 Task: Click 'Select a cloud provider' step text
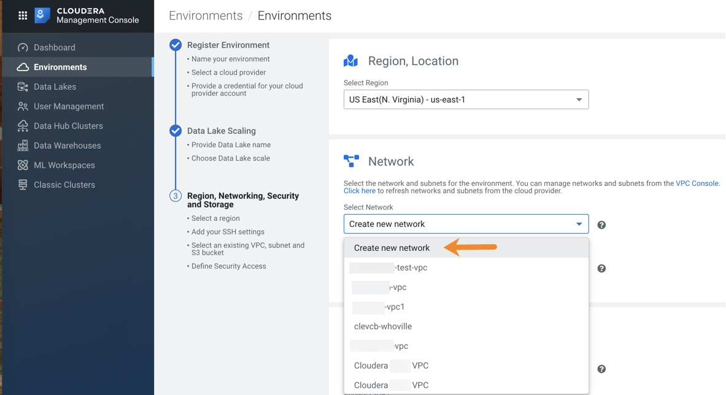[229, 72]
